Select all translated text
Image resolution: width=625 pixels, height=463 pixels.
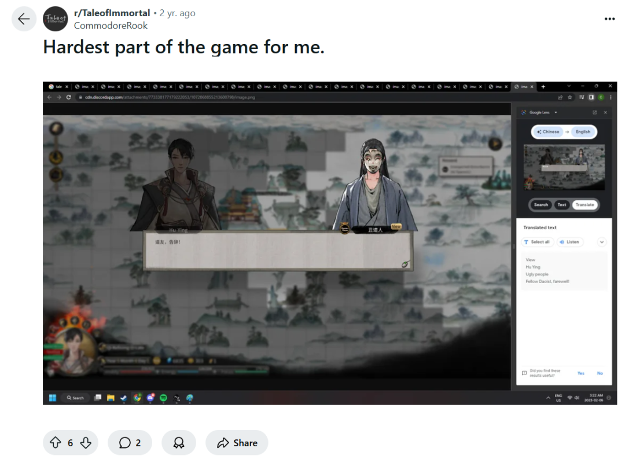pyautogui.click(x=537, y=242)
